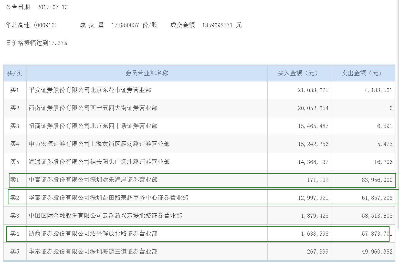Click 中泰证券股份有限公司深圳欢乐海岸证券营业部
Screen dimensions: 399x262
pos(93,180)
